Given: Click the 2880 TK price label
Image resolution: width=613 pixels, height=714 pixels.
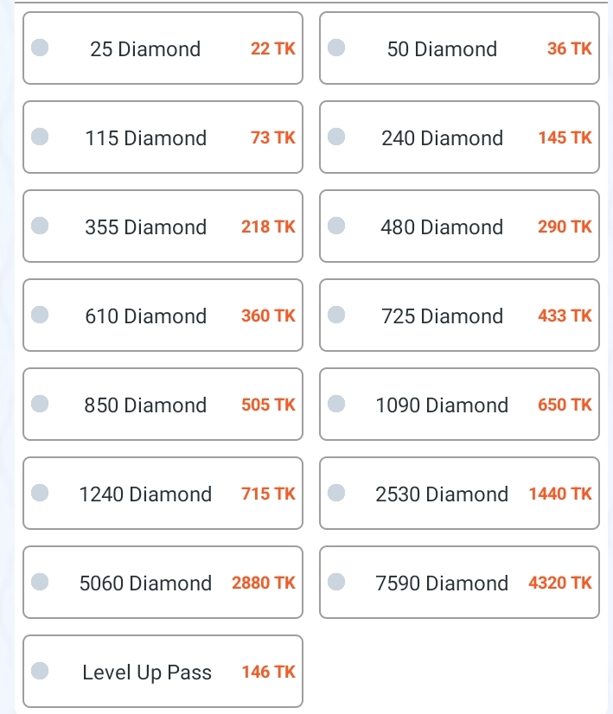Looking at the screenshot, I should [x=264, y=583].
